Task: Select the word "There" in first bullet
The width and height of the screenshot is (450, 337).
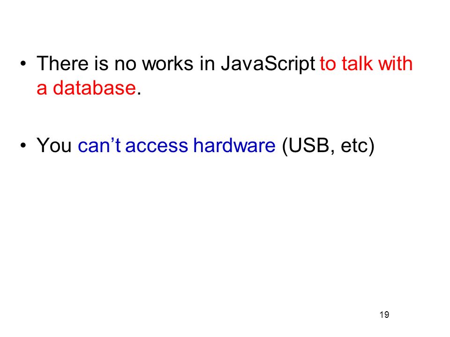Action: pyautogui.click(x=62, y=63)
